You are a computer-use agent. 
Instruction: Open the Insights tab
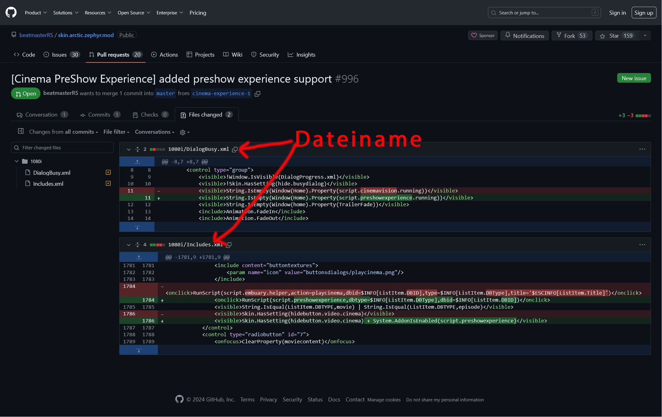point(302,55)
